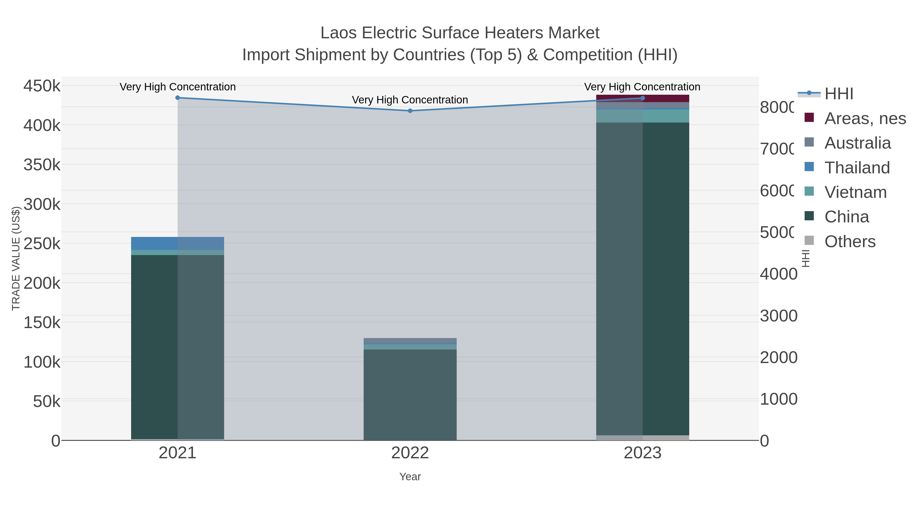Click the 1000 HHI axis tick label
The image size is (920, 517).
tap(779, 399)
